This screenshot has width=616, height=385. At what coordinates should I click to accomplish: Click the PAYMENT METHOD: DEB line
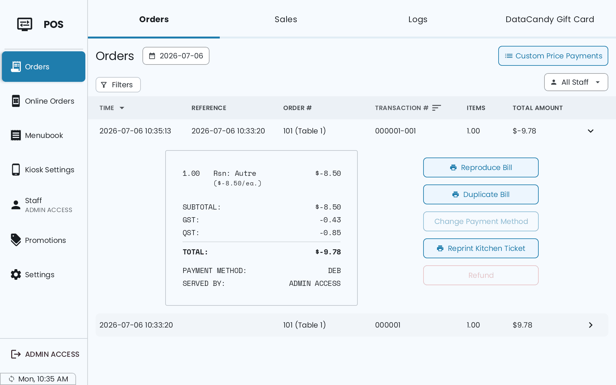(x=261, y=271)
